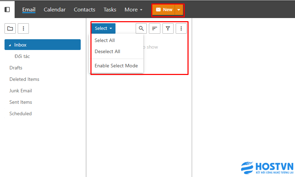295x177 pixels.
Task: Open the Đối tác subfolder
Action: pos(22,56)
